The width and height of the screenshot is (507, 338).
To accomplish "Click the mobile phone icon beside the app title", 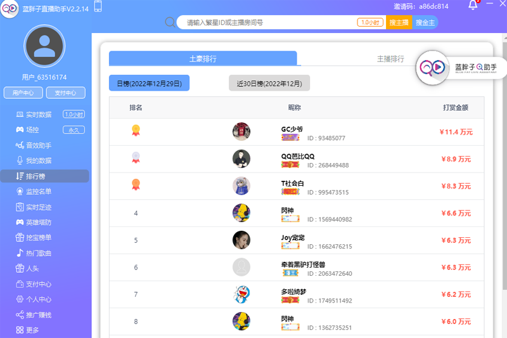I will pyautogui.click(x=98, y=6).
